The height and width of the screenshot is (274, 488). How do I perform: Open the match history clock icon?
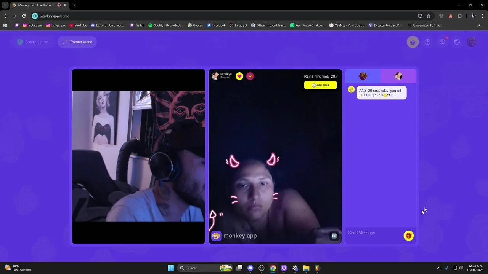[x=427, y=42]
